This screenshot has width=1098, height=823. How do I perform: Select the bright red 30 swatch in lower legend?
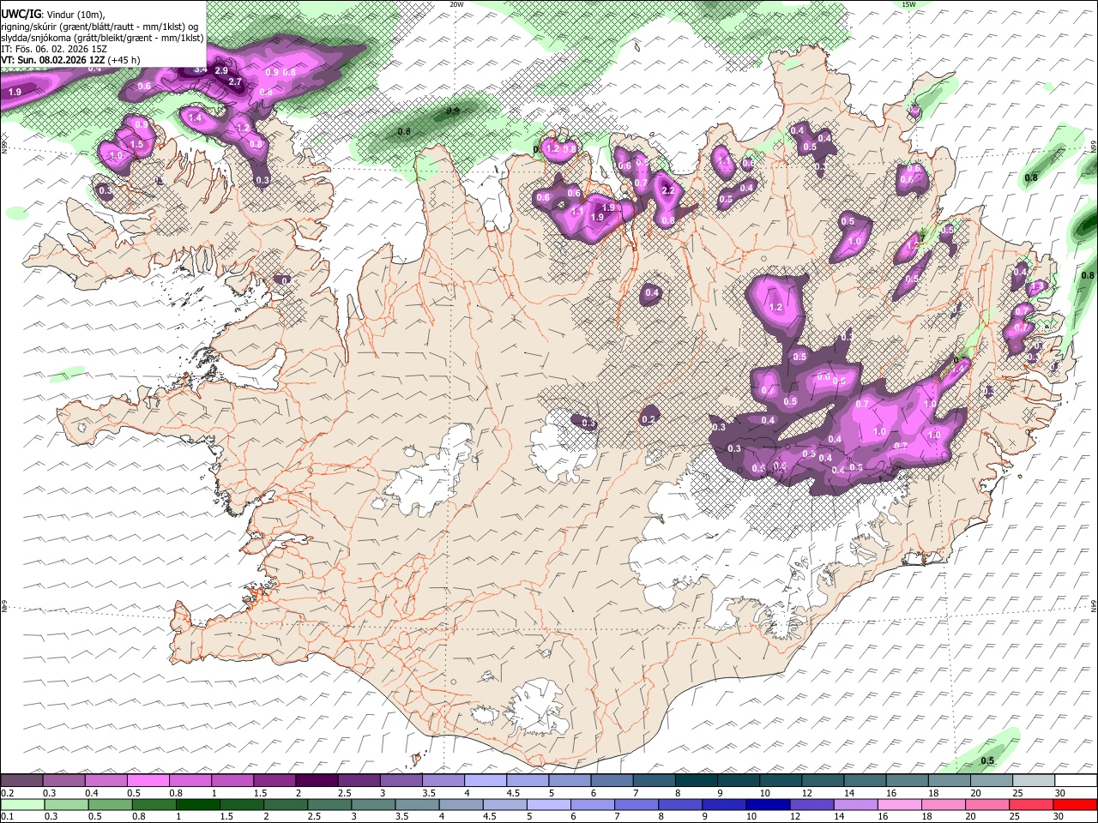[x=1075, y=804]
